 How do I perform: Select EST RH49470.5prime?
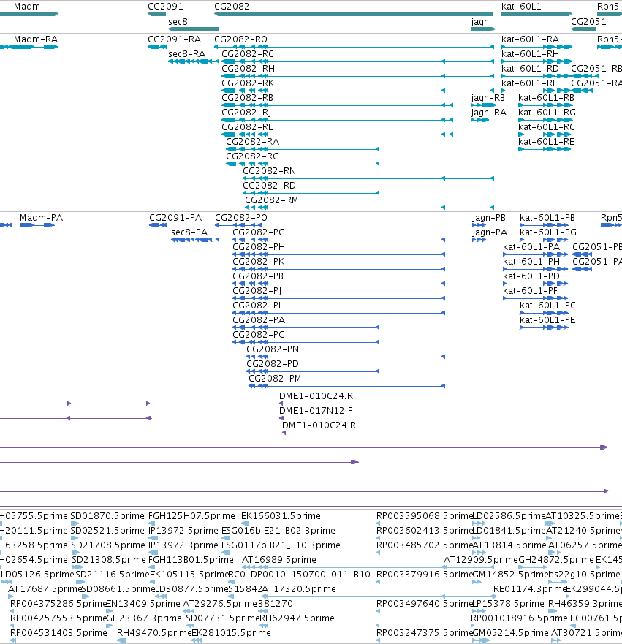(154, 633)
